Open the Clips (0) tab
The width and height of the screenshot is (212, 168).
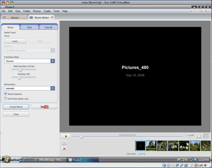(x=48, y=27)
